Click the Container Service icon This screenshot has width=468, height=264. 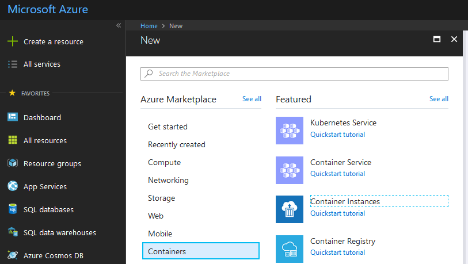tap(290, 170)
